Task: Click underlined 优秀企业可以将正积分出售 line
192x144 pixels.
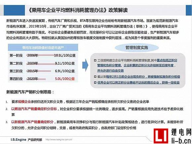Action: coord(138,82)
